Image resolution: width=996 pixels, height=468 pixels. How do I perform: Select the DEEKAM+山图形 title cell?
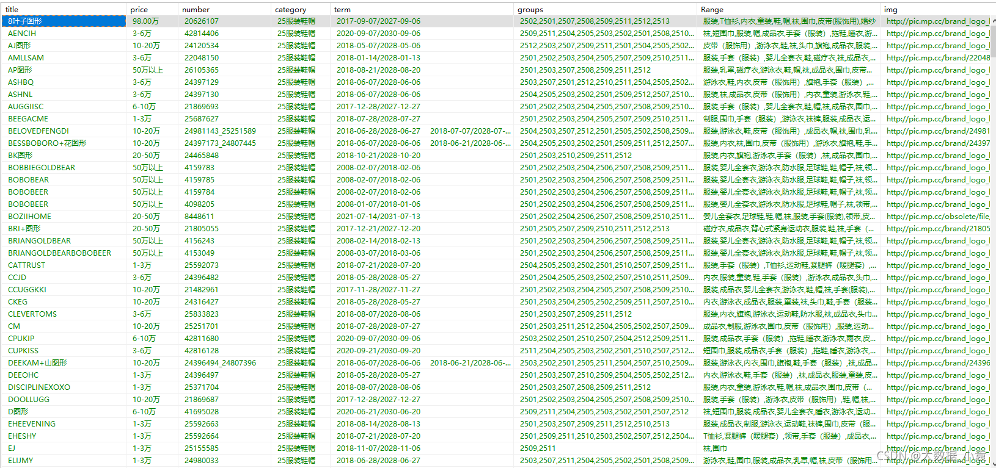point(64,363)
